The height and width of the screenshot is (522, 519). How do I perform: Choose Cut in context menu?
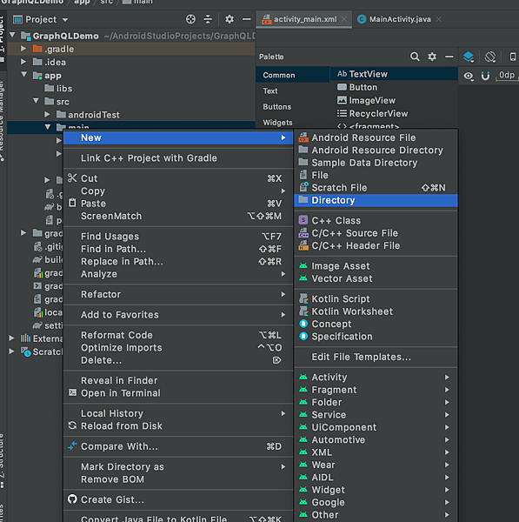(x=178, y=178)
